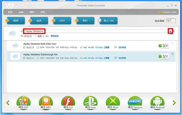Maximize the Freemake Video Converter window

(172, 5)
